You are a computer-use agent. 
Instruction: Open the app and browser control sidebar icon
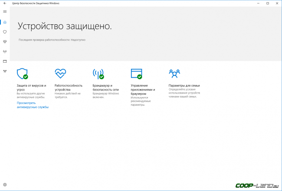pyautogui.click(x=5, y=61)
